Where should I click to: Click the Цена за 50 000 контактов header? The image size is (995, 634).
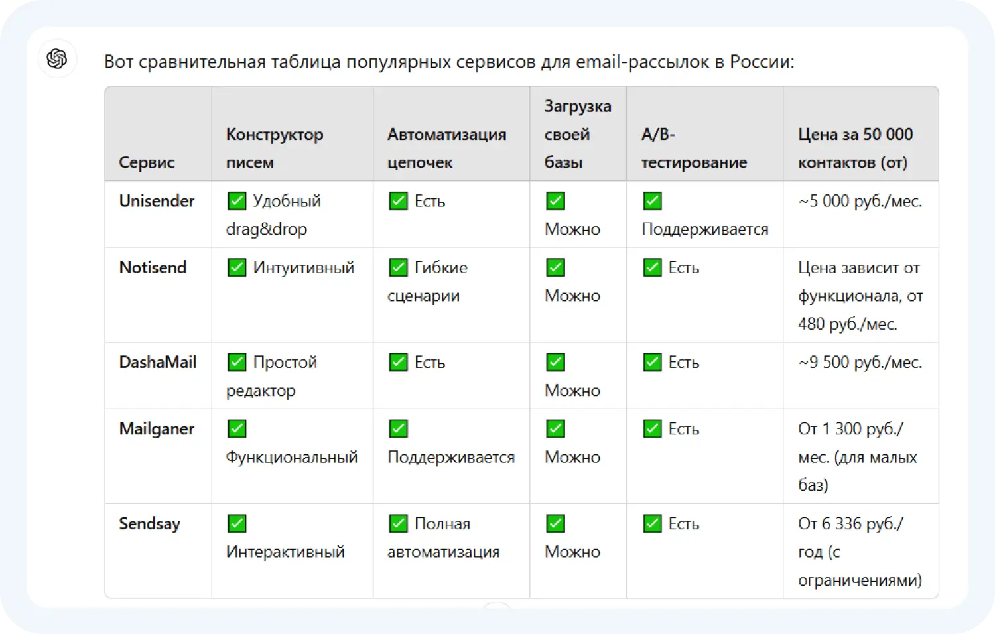855,149
